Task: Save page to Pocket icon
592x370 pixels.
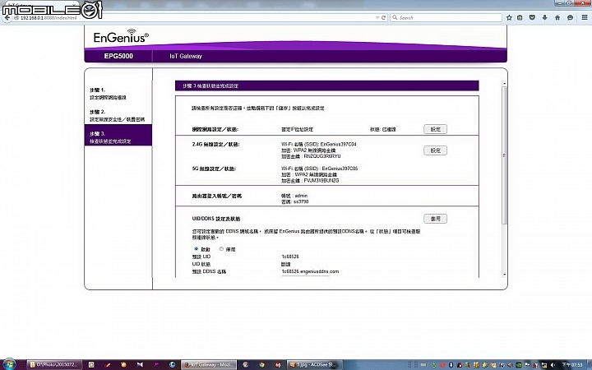Action: pyautogui.click(x=532, y=18)
